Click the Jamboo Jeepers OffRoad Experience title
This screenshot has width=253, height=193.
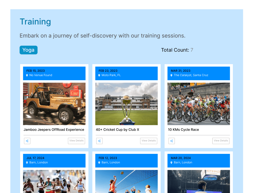54,130
